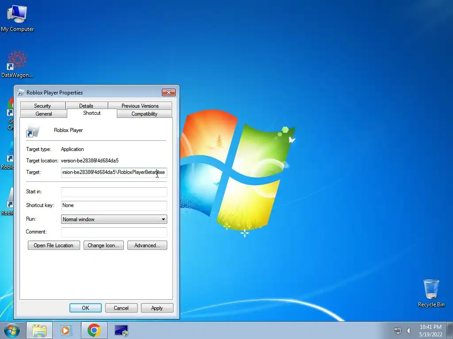The image size is (453, 339).
Task: Open the My Computer desktop icon
Action: point(17,18)
